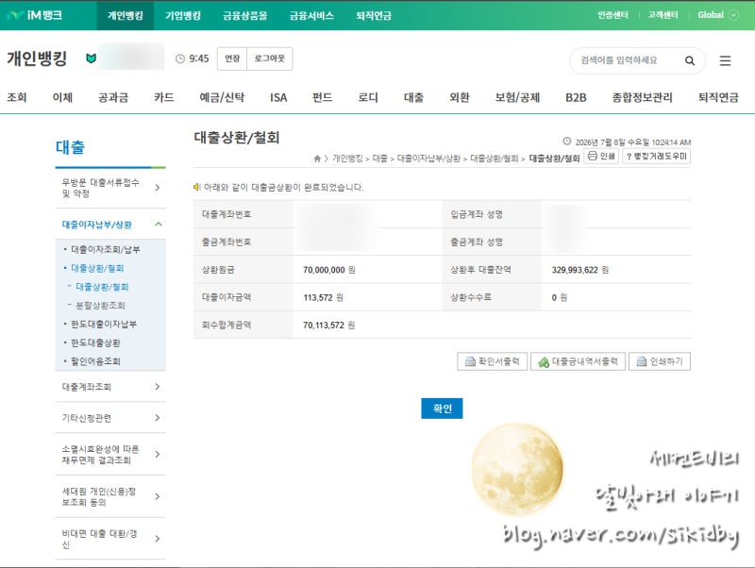Click the 70,113,572 원 total value
The height and width of the screenshot is (568, 755).
tap(328, 326)
